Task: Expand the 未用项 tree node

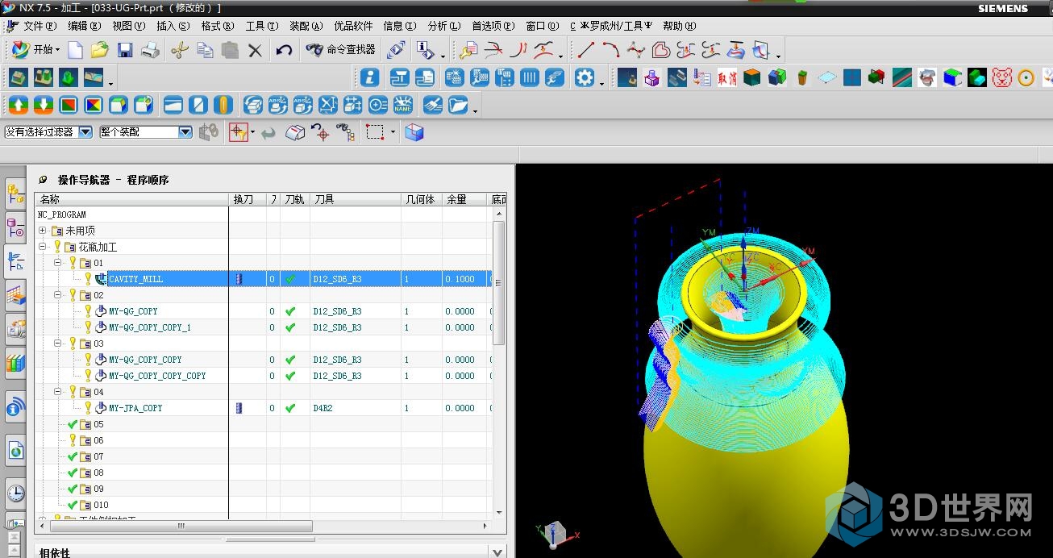Action: 42,231
